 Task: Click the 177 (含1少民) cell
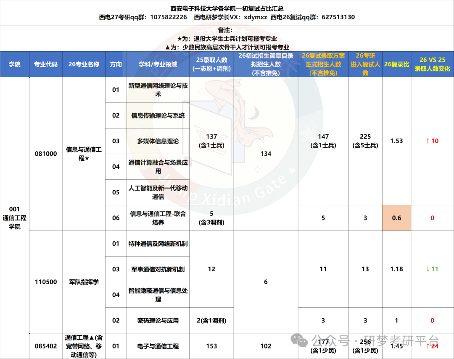click(323, 346)
